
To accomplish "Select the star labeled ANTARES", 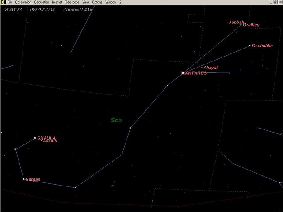I will coord(183,73).
